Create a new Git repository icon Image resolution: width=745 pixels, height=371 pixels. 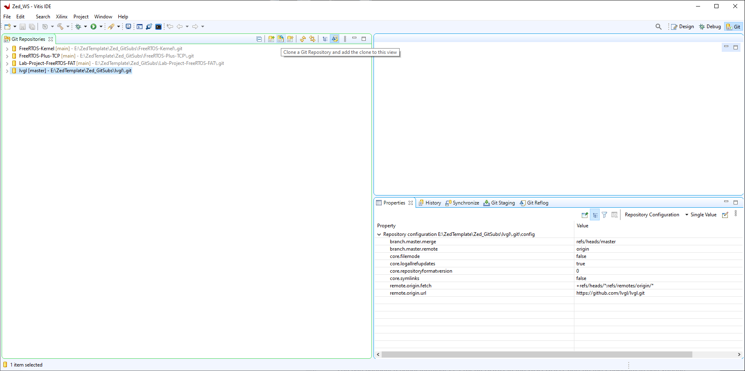(x=290, y=39)
